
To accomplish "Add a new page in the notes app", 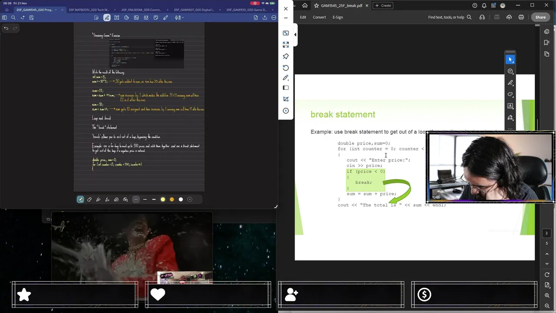I will [256, 17].
